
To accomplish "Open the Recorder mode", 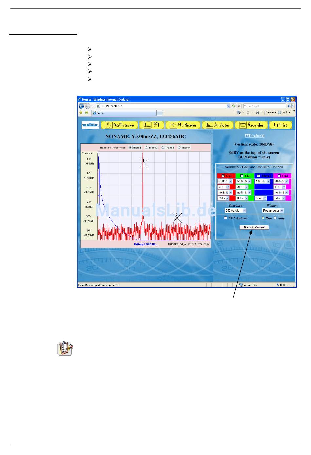I will point(251,125).
